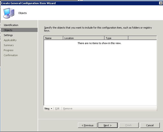Click the 'Objects' header title text

pyautogui.click(x=23, y=13)
